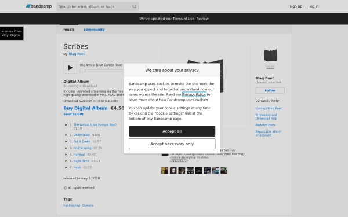Play track 3 Put It Down

[x=66, y=141]
